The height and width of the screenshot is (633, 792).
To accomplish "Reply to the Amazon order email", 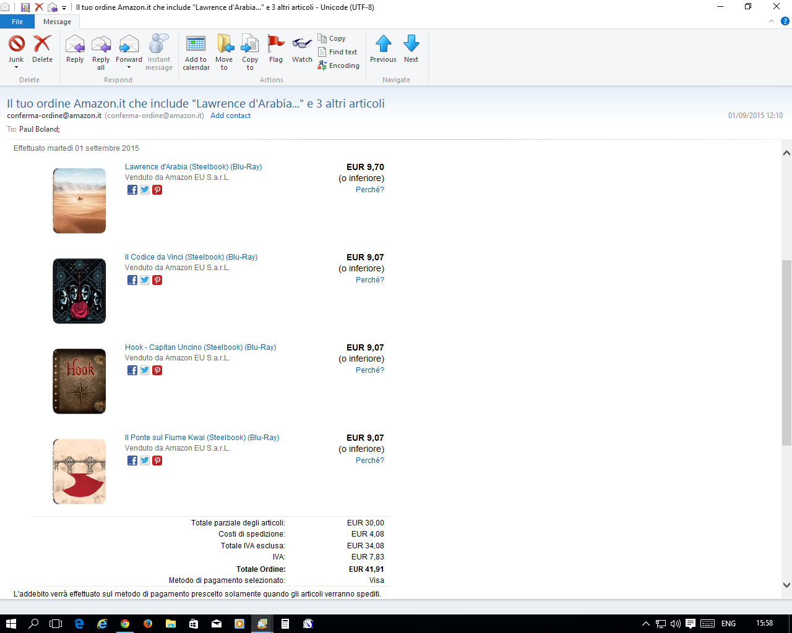I will pyautogui.click(x=75, y=48).
